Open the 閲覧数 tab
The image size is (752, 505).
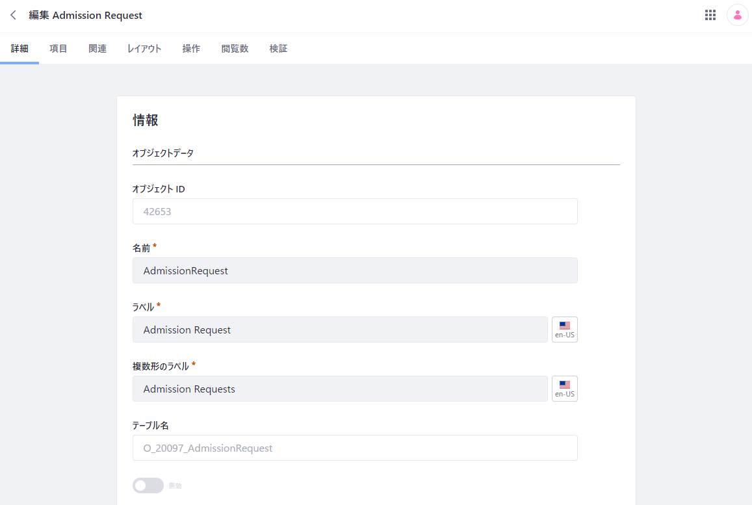click(x=235, y=49)
